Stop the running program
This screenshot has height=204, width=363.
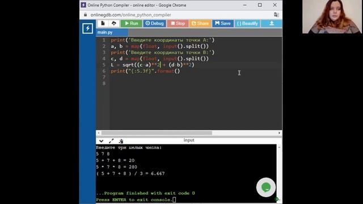178,23
